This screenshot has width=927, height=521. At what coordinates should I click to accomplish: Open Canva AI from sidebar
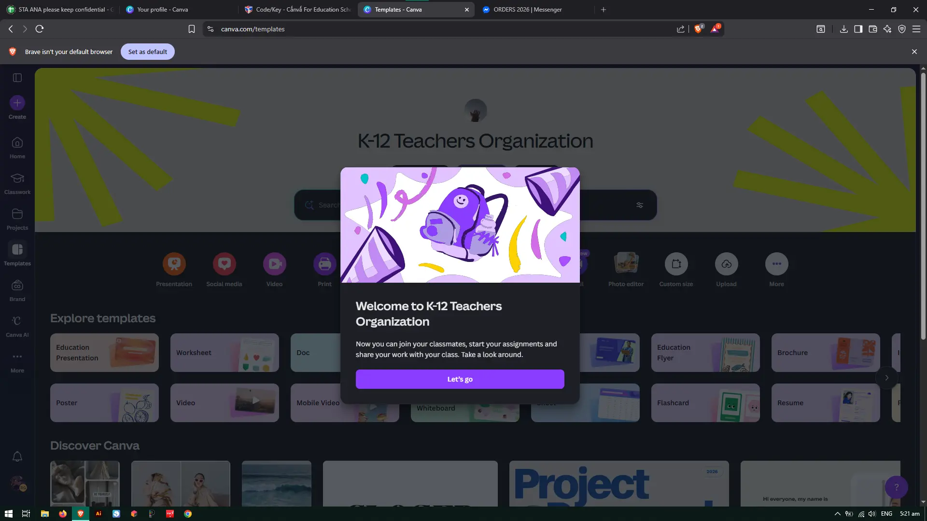coord(17,326)
